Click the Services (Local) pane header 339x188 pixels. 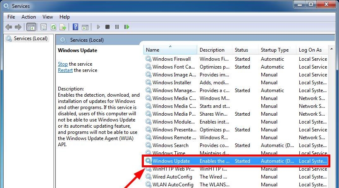(87, 40)
